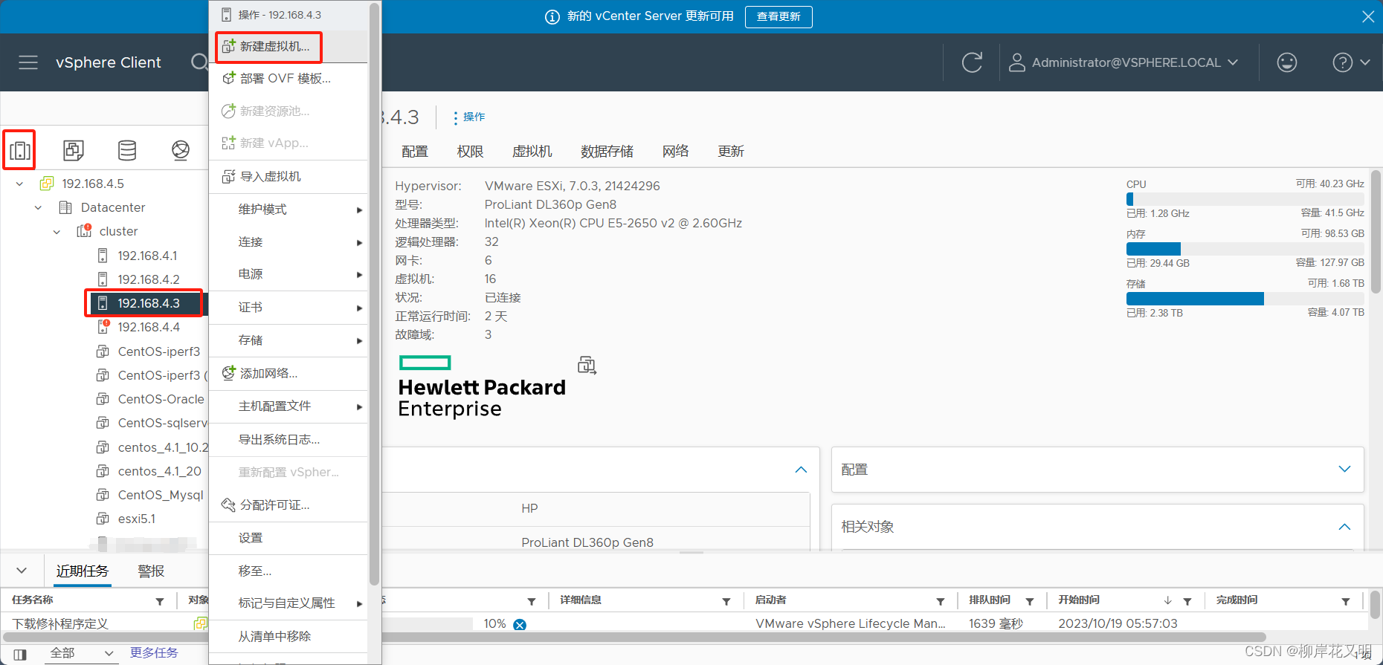Choose 部署 OVF 模板 menu entry
Viewport: 1383px width, 665px height.
288,79
